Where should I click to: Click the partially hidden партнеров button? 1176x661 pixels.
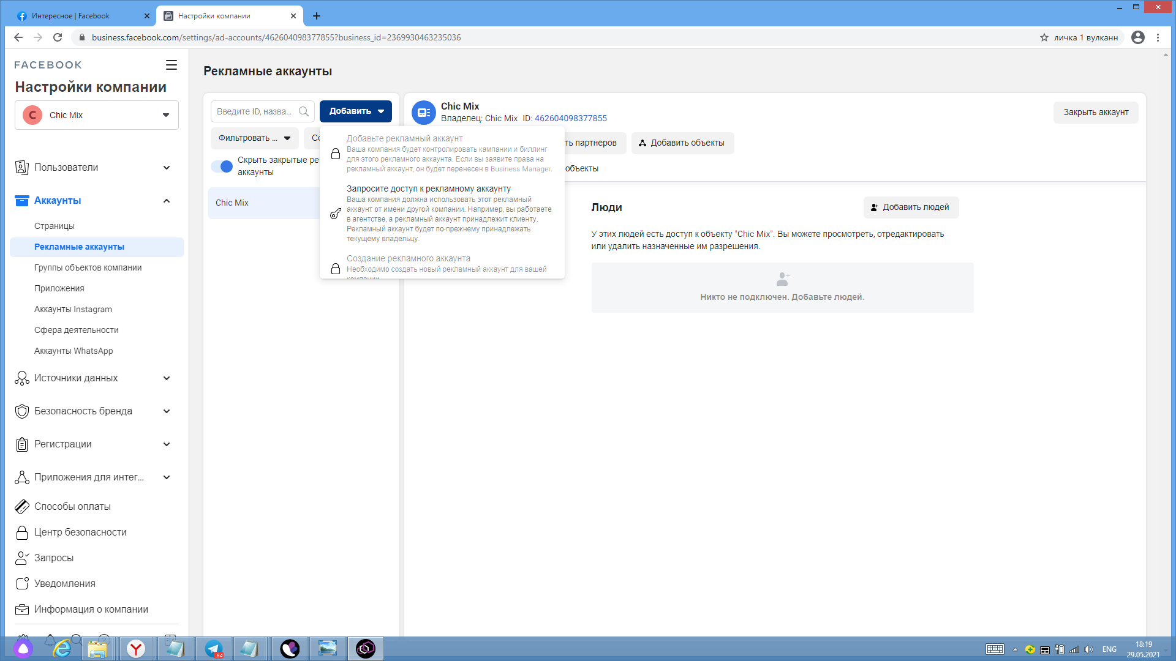[595, 143]
